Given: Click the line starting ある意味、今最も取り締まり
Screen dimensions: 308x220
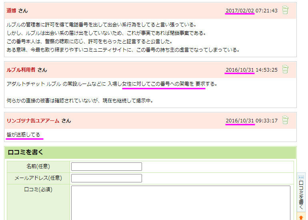Looking at the screenshot, I should point(123,50).
